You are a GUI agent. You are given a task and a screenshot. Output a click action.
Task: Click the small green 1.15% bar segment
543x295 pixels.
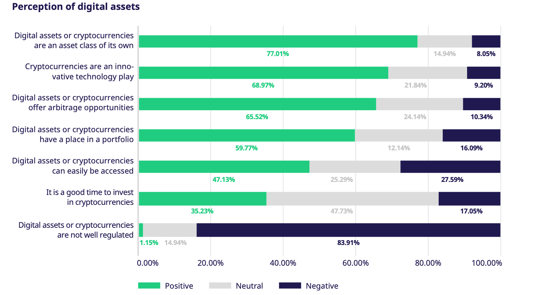(141, 230)
